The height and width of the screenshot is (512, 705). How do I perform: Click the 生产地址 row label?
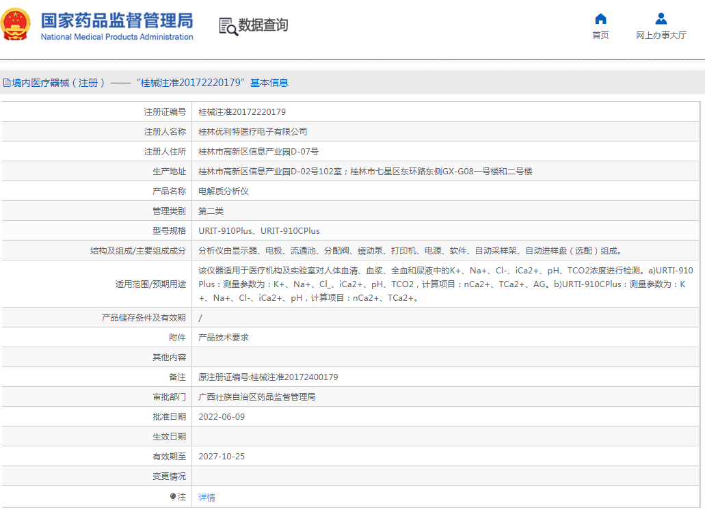169,172
